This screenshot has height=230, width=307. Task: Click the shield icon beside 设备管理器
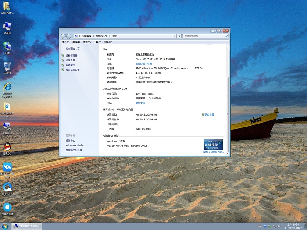[63, 55]
